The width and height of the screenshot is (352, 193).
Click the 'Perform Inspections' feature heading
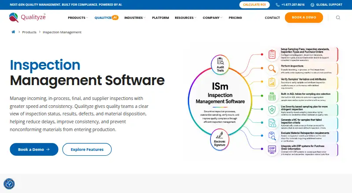coord(292,66)
